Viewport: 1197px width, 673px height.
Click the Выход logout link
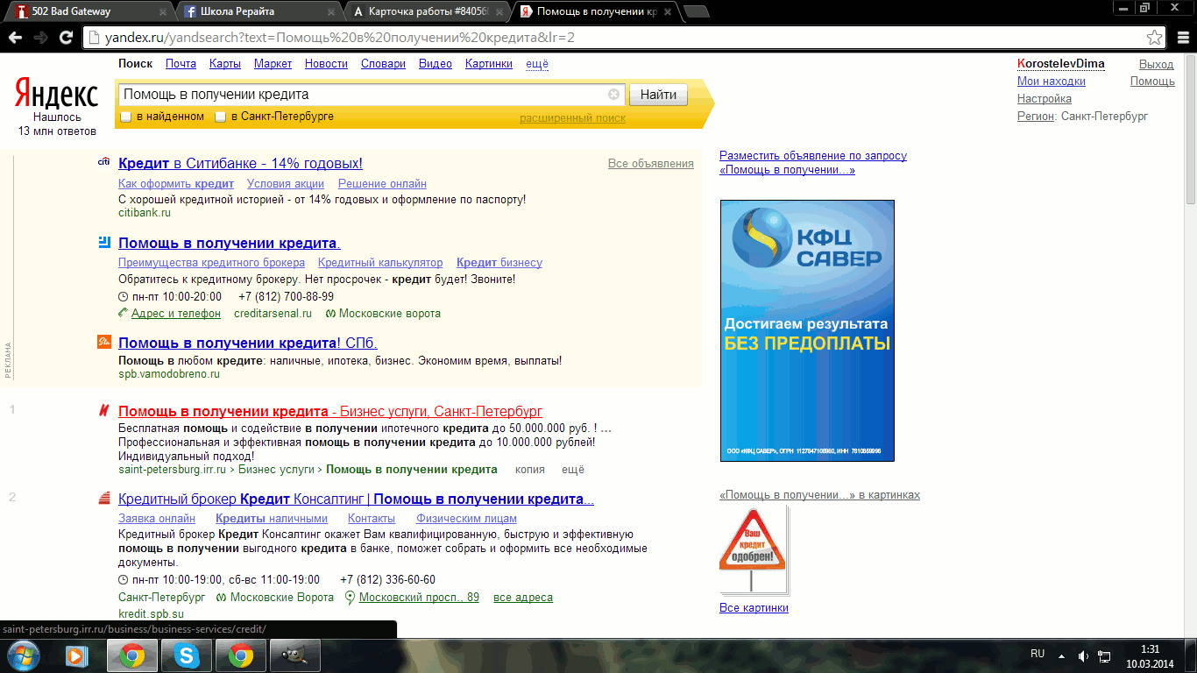[1156, 64]
